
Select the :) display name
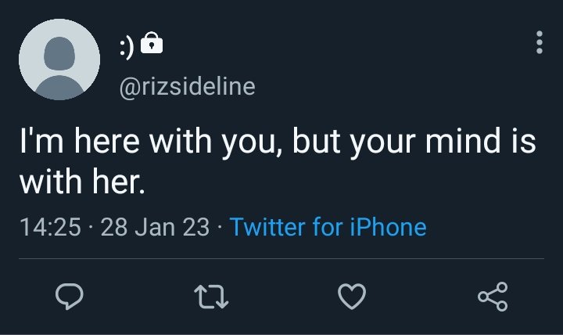point(127,47)
